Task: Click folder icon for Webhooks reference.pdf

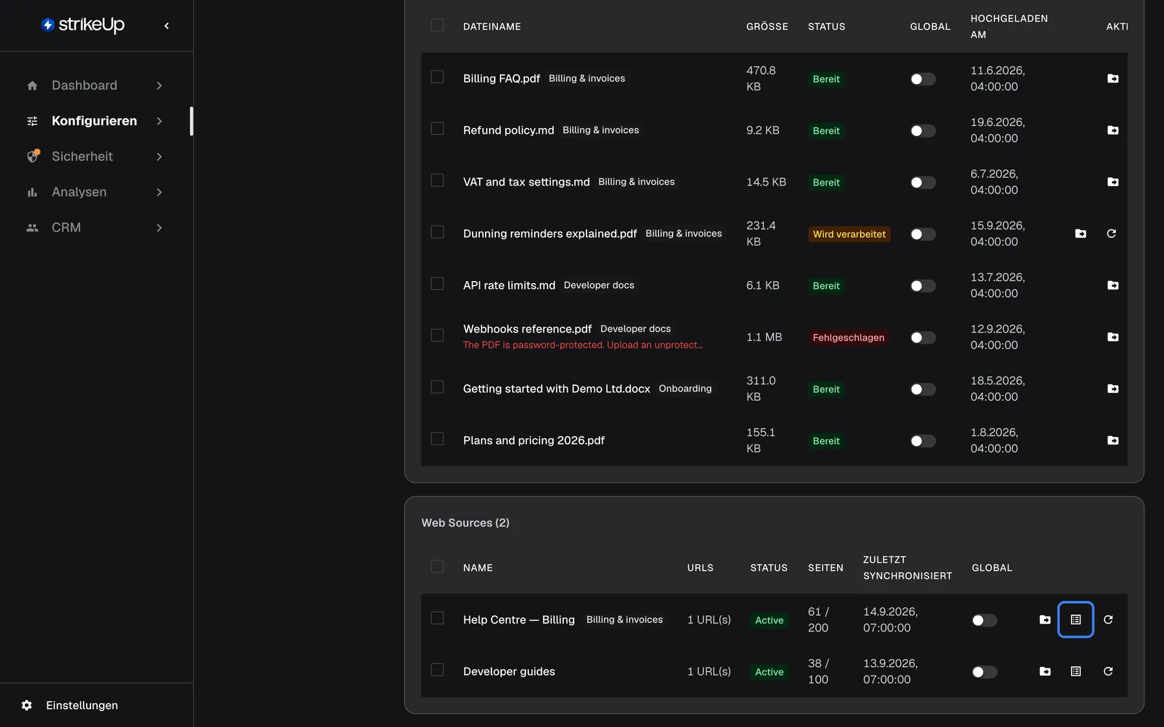Action: point(1112,337)
